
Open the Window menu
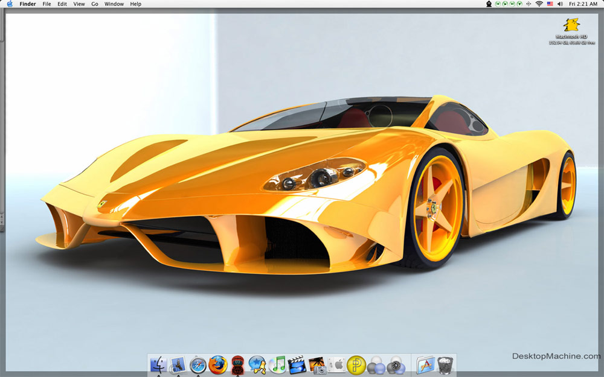pos(114,4)
